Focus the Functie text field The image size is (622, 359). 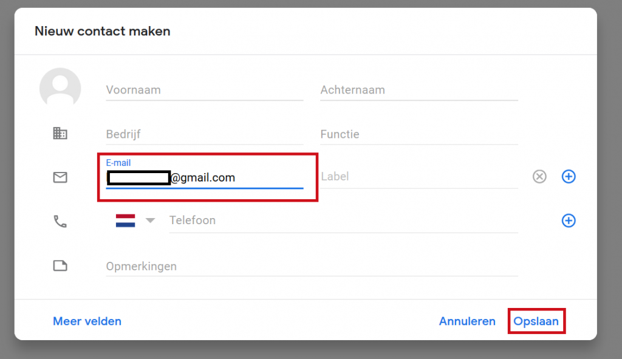tap(419, 134)
